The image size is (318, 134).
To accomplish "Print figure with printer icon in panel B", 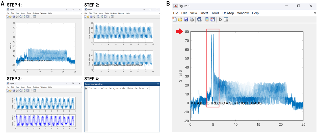I will click(192, 19).
